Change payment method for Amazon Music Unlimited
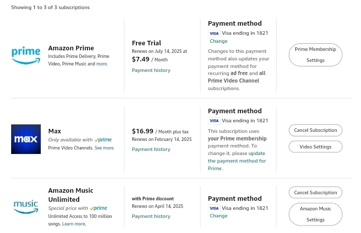Viewport: 361px width, 233px height. click(x=219, y=216)
